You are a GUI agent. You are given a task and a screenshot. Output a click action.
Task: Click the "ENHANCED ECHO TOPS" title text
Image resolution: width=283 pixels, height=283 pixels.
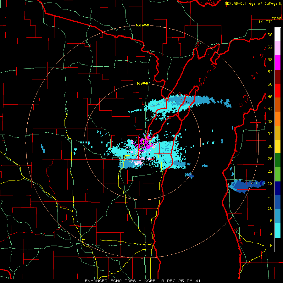tap(110, 281)
